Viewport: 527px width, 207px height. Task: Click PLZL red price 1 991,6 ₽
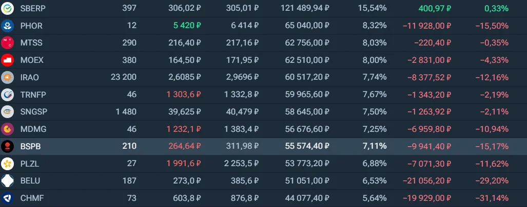[184, 164]
